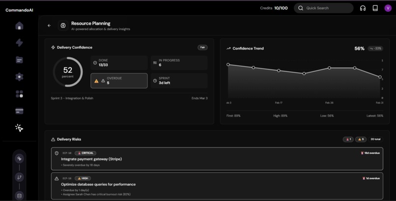This screenshot has width=396, height=201.
Task: Click Sarah Chen burnout risk note
Action: 96,194
